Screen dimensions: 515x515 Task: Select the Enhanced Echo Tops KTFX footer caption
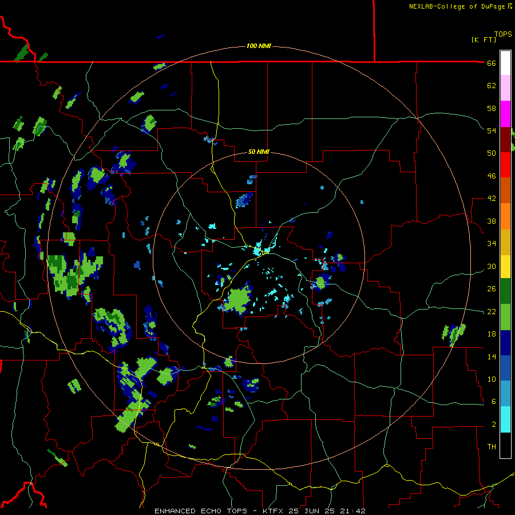[260, 511]
